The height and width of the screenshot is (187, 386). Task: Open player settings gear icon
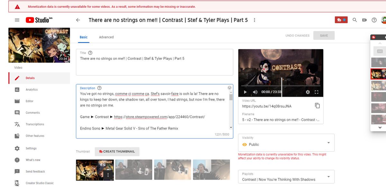coord(308,92)
